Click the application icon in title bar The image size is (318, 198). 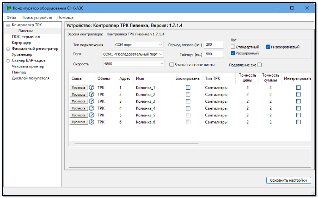[x=9, y=8]
